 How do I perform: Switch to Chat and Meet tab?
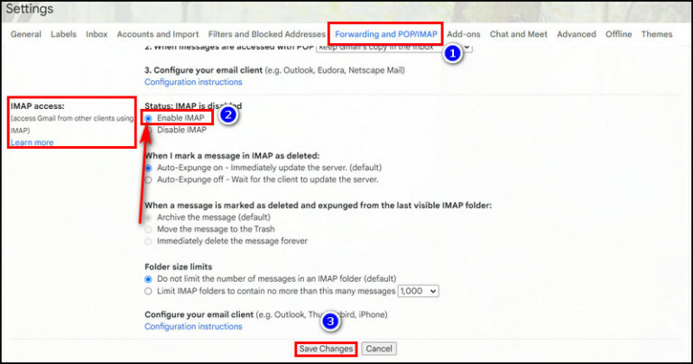[x=519, y=34]
